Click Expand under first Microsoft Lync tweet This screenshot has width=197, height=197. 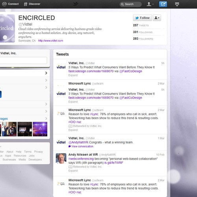[73, 130]
